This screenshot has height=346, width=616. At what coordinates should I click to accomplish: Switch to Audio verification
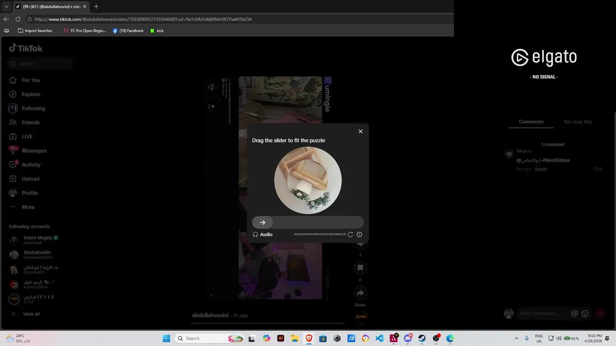pyautogui.click(x=262, y=235)
